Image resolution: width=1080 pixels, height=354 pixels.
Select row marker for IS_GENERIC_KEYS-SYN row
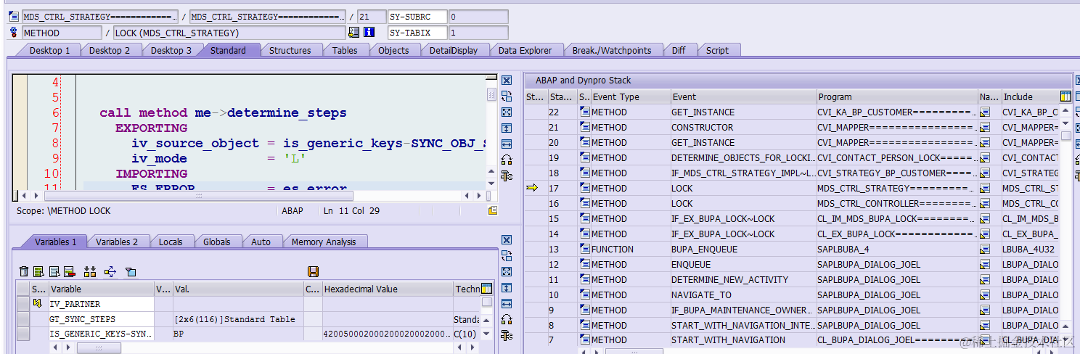[x=23, y=334]
